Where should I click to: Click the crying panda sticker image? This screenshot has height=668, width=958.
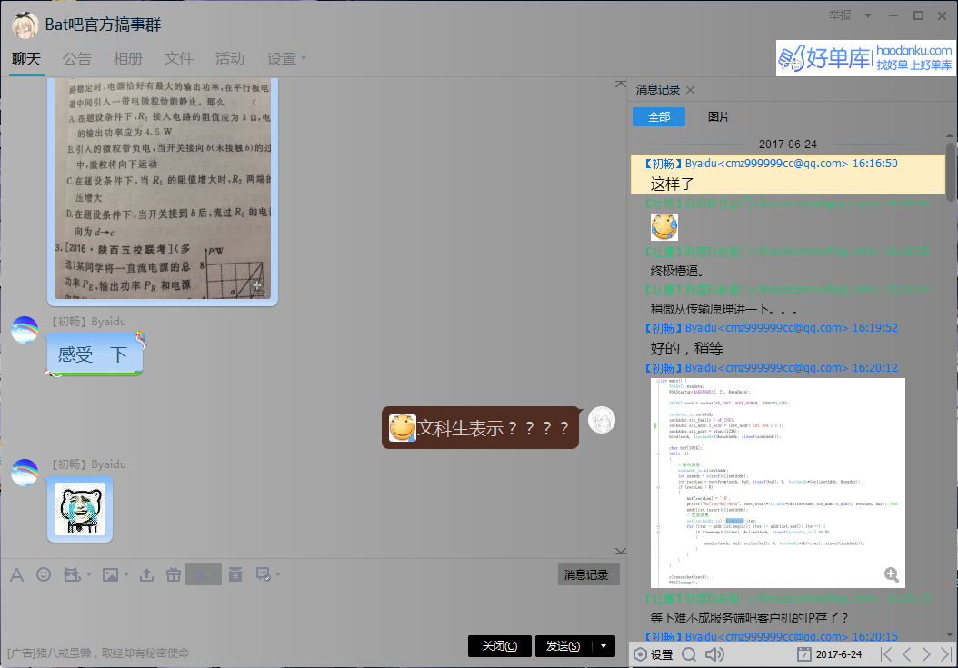pos(80,509)
